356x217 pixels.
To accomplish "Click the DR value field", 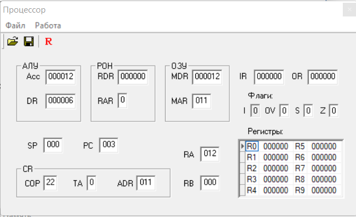I will click(61, 101).
